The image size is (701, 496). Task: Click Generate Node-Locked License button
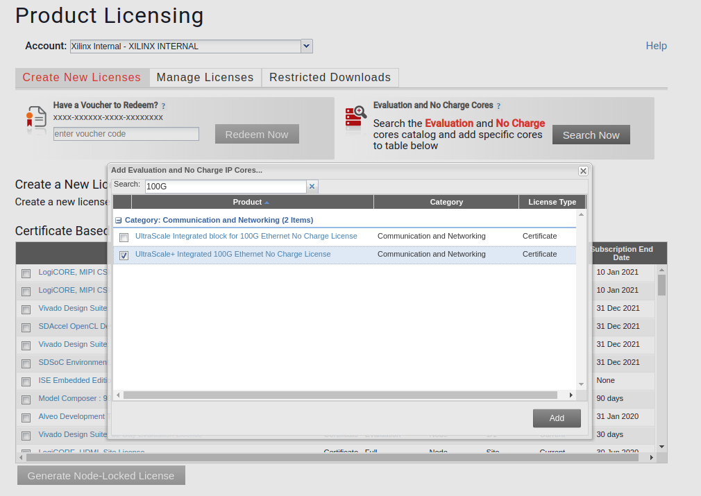[x=101, y=475]
